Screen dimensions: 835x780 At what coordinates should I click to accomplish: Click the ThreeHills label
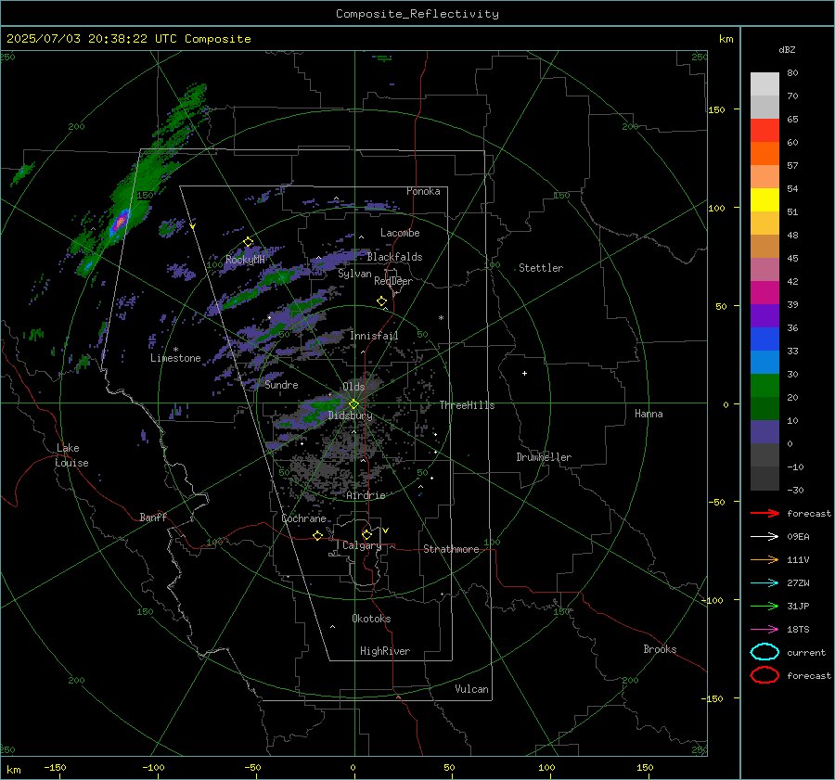coord(467,405)
